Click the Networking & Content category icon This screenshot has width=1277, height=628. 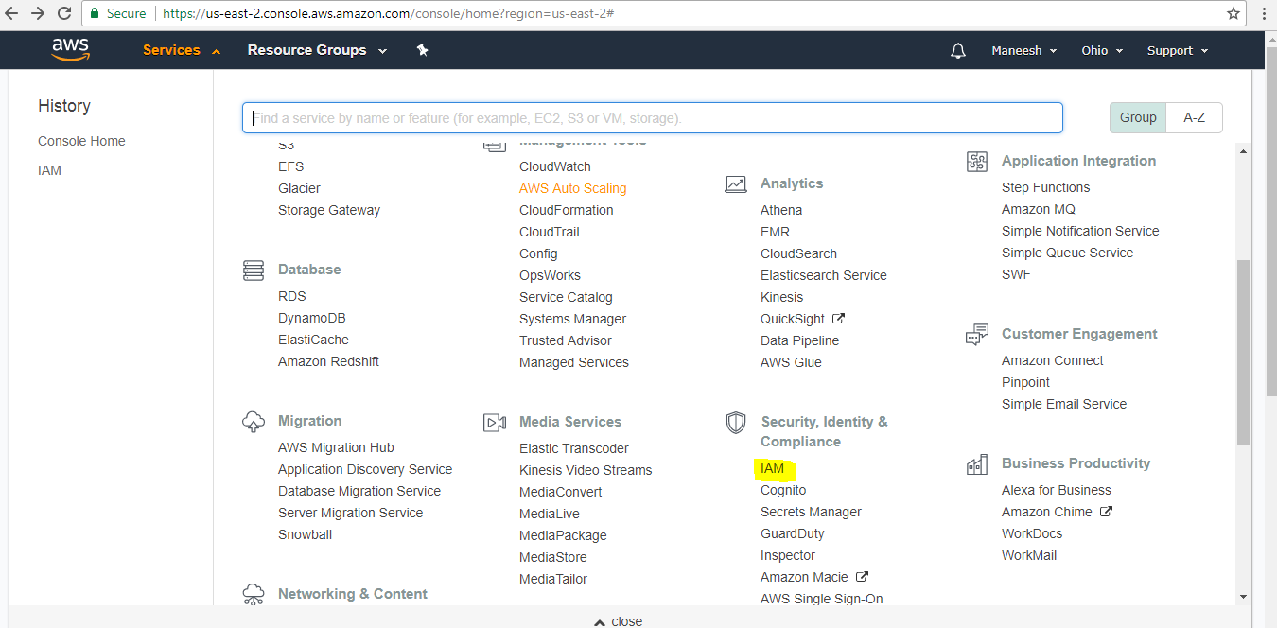point(254,594)
